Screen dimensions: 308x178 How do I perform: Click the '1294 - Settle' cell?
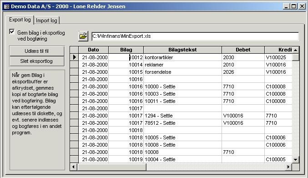pos(183,116)
